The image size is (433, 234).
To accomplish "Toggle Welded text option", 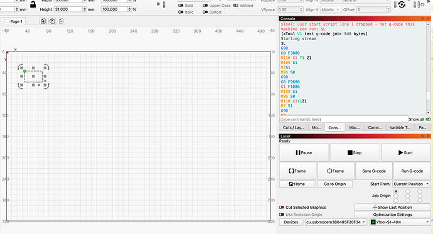I will 235,6.
